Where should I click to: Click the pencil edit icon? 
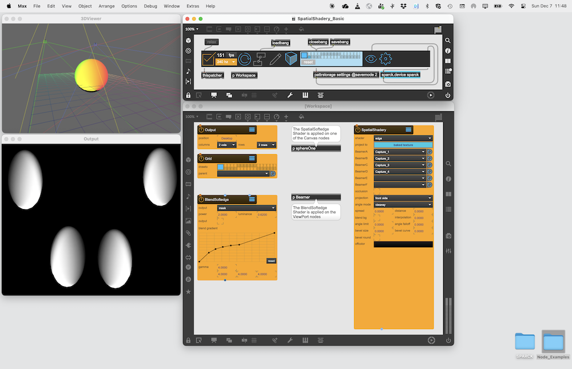pos(276,59)
